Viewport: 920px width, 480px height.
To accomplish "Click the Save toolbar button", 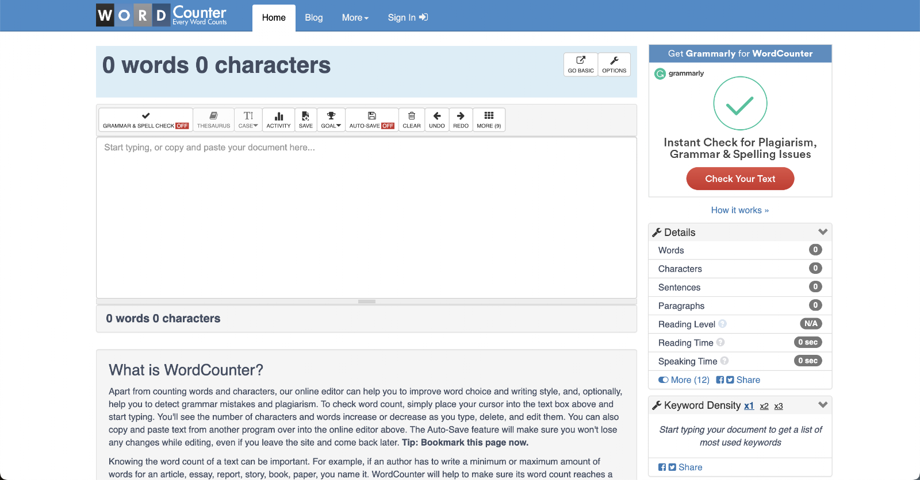I will click(x=306, y=120).
